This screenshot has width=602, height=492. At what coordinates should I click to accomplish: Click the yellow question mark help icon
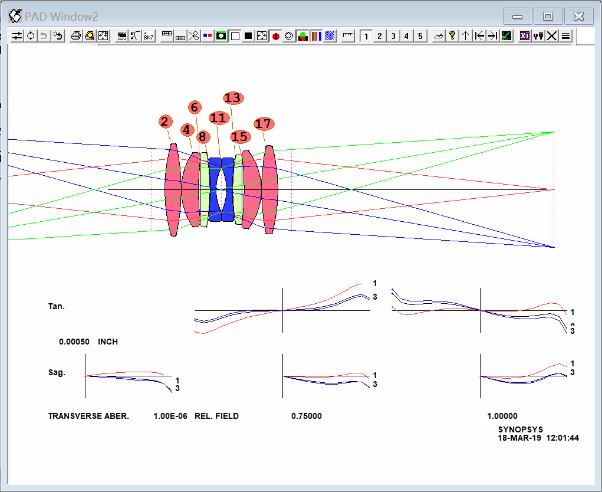click(x=452, y=36)
